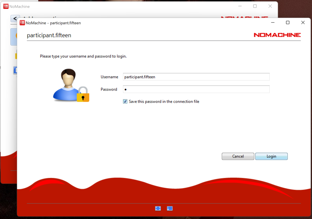Click the shrink-to-window icon in bottom bar

(170, 208)
